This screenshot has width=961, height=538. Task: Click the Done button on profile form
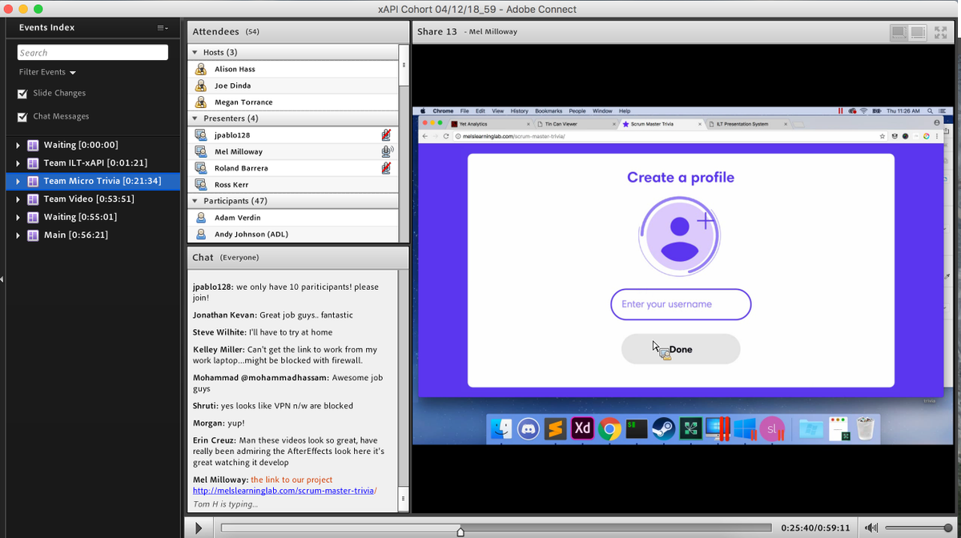(x=681, y=349)
